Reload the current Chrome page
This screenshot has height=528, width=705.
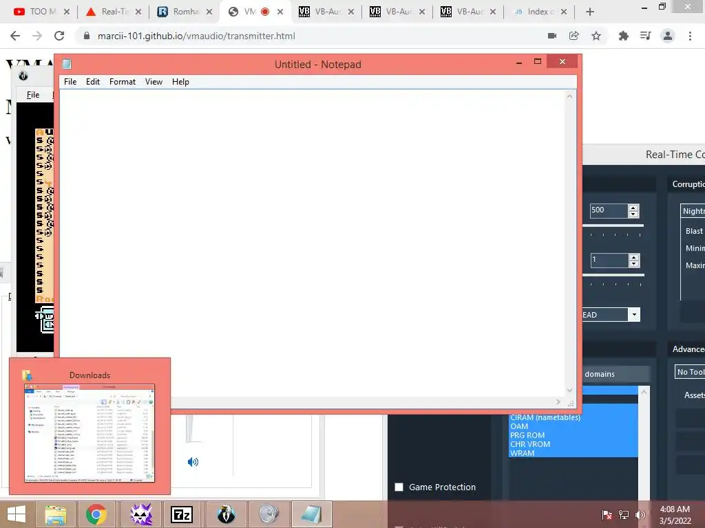click(59, 36)
